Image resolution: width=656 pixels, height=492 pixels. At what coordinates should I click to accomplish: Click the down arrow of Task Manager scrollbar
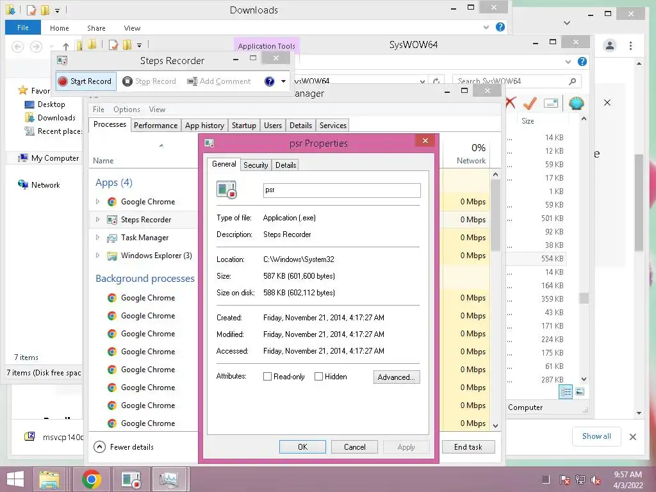point(496,426)
